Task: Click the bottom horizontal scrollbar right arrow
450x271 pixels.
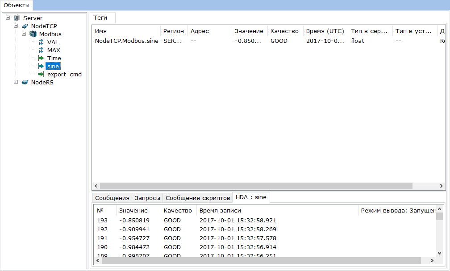Action: 432,259
